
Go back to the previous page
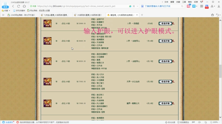13,6
